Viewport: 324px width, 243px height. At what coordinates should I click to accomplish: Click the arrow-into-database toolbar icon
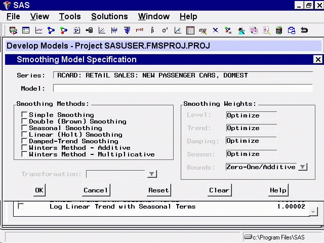[x=89, y=30]
